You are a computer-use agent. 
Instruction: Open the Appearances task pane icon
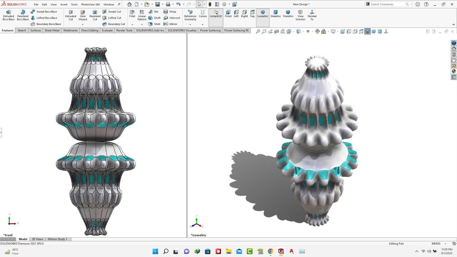point(454,71)
